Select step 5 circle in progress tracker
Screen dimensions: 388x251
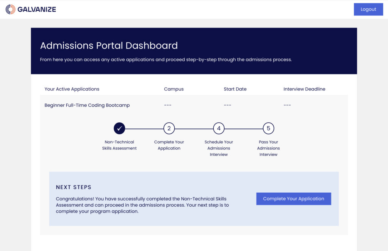(268, 128)
